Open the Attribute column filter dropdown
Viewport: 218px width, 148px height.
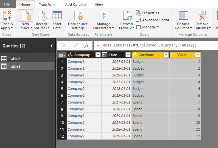click(166, 55)
